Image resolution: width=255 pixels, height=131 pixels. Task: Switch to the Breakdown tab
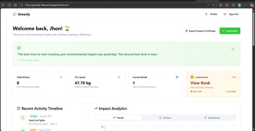coord(212,118)
